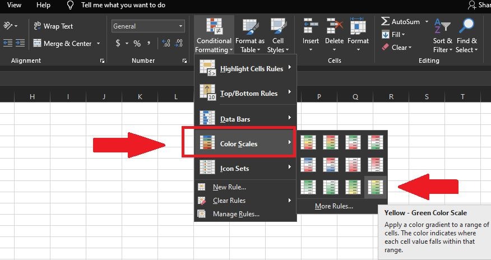Viewport: 491px width, 260px height.
Task: Click the Tell me what you want box
Action: tap(123, 5)
